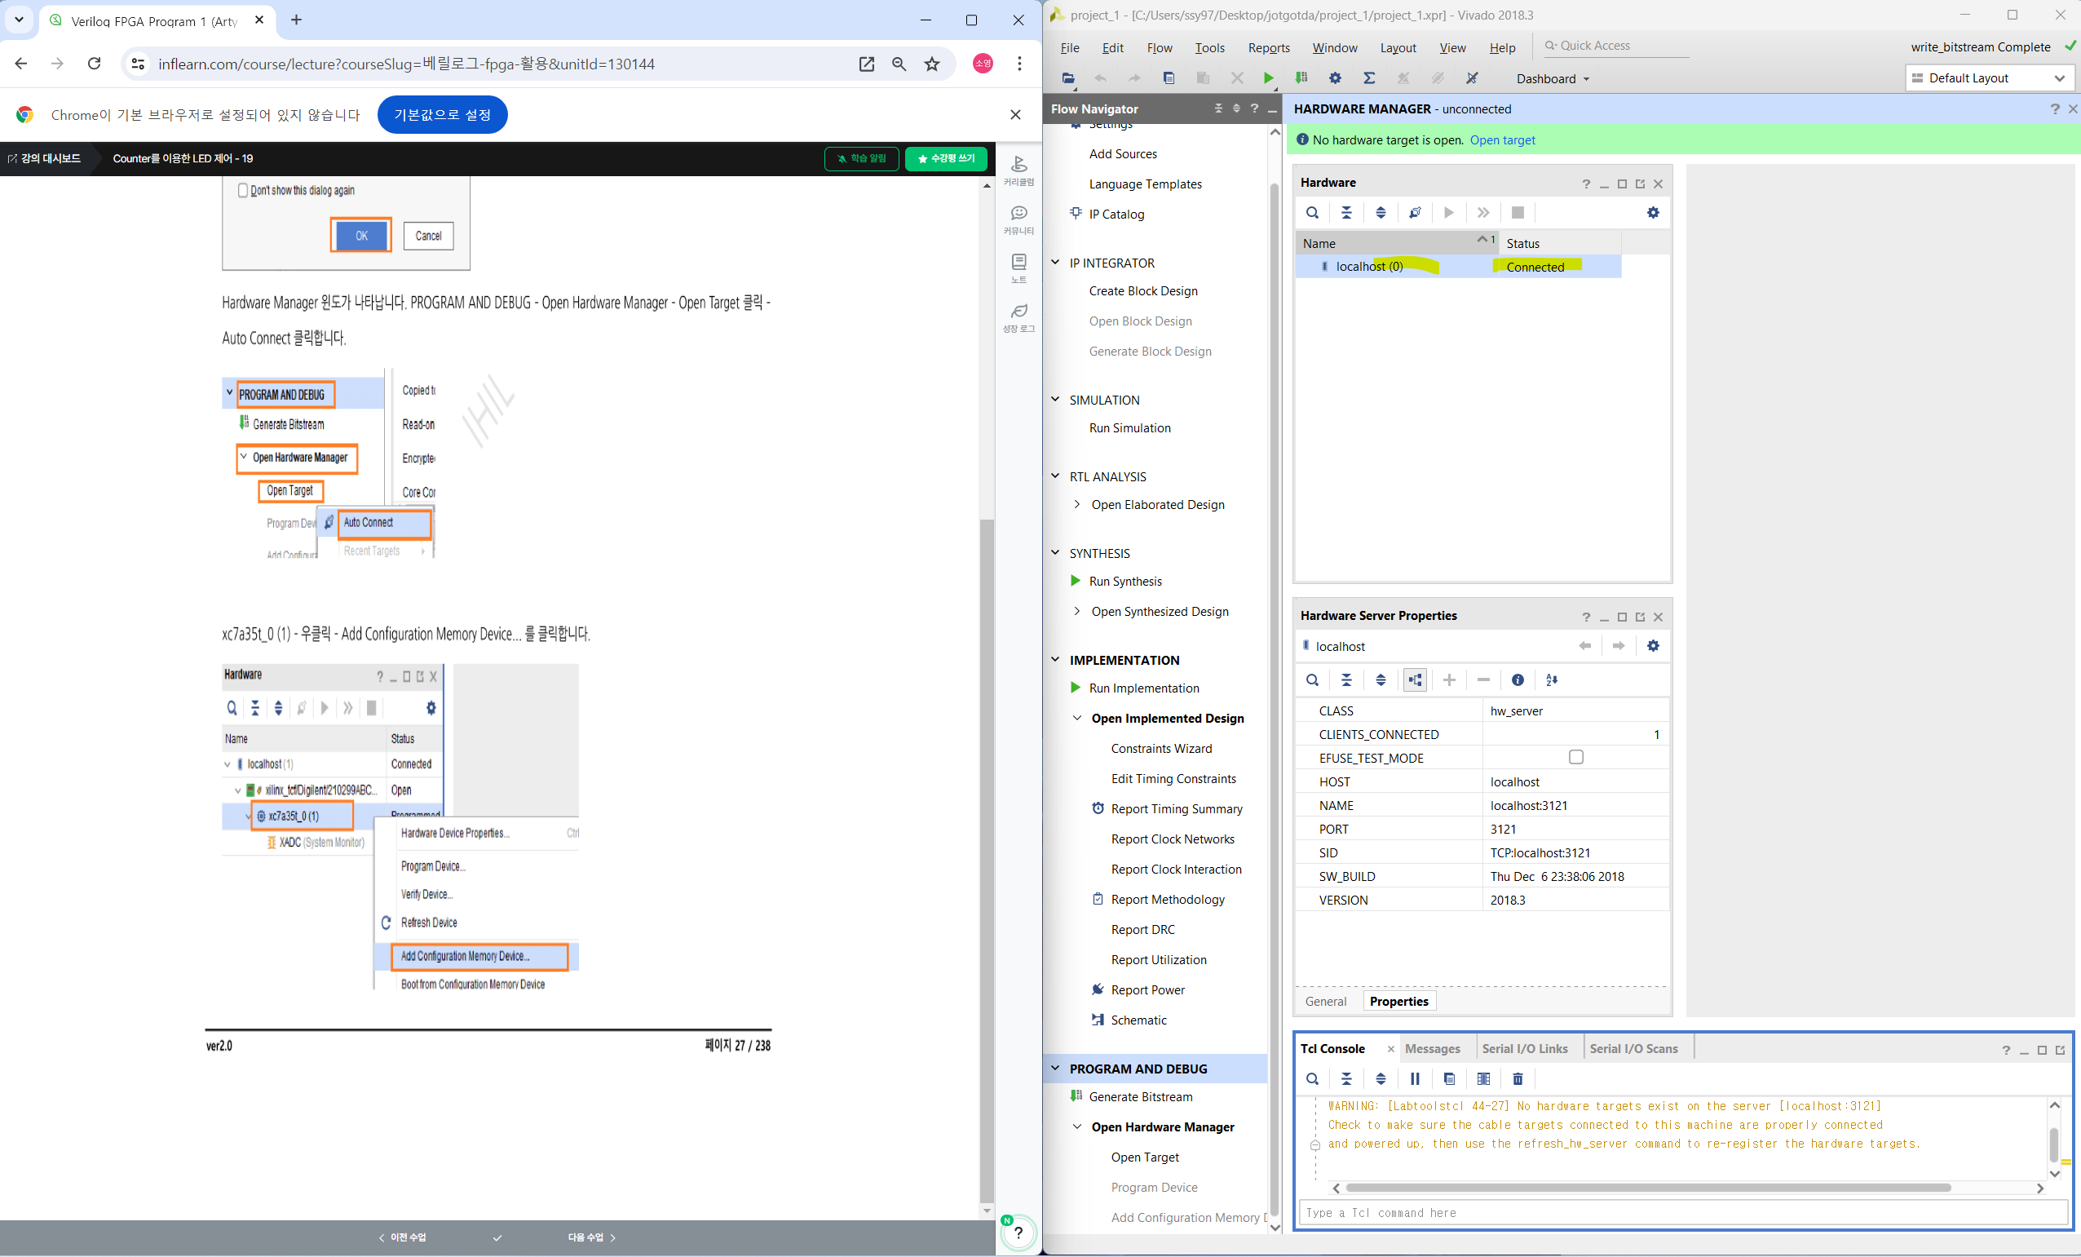Screen dimensions: 2081x1257
Task: Click the Quick Access search field
Action: 1615,46
